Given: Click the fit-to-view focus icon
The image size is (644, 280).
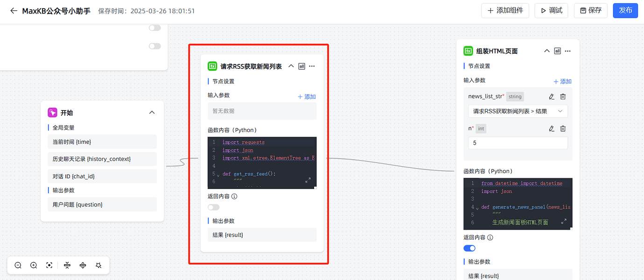Looking at the screenshot, I should point(49,265).
